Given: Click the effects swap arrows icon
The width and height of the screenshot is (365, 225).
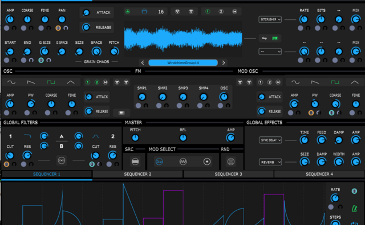Looking at the screenshot, I should tap(264, 38).
